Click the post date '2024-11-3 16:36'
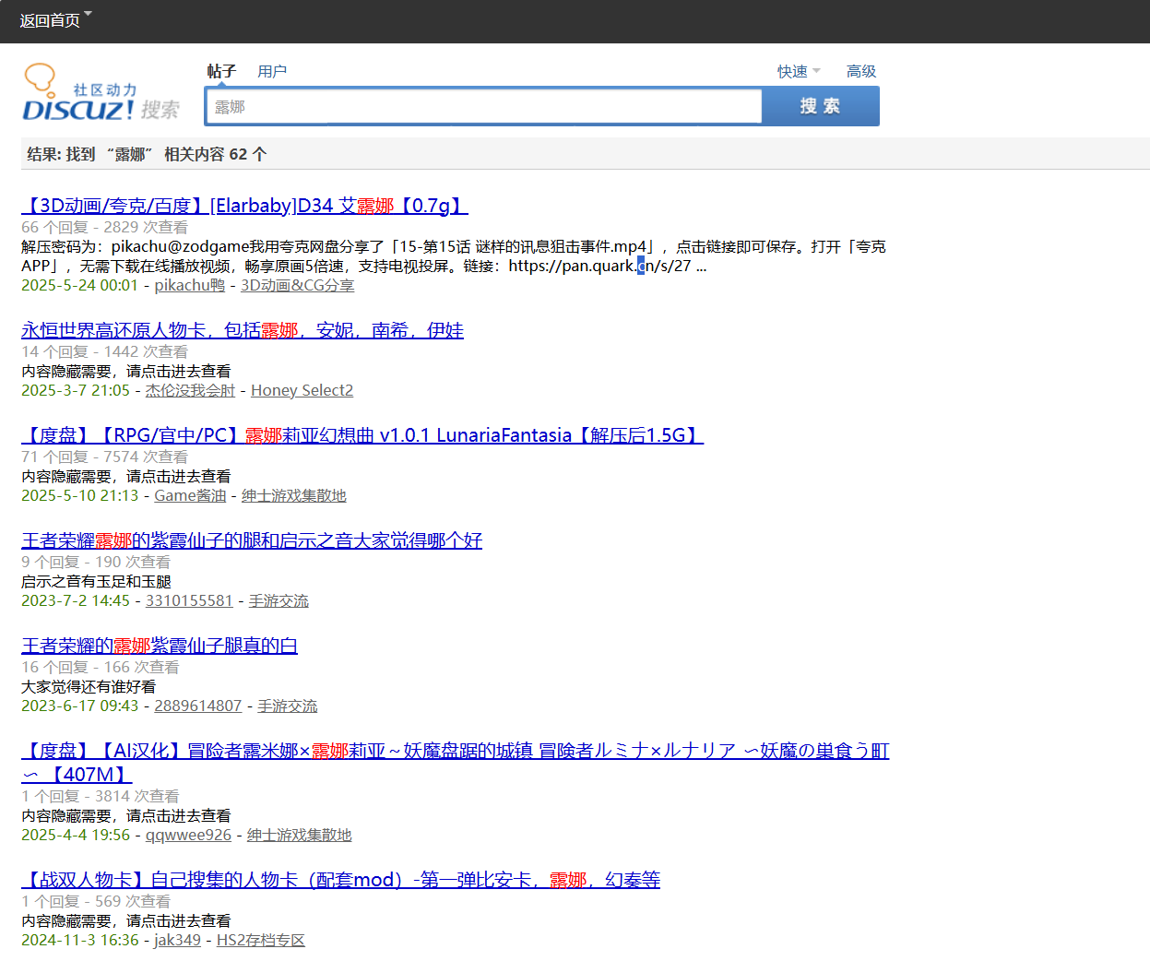The height and width of the screenshot is (961, 1150). (80, 941)
